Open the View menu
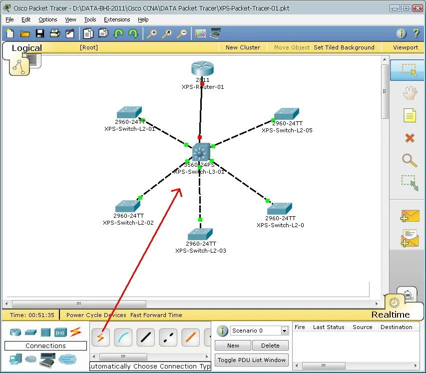Viewport: 426px width, 373px height. pyautogui.click(x=70, y=19)
